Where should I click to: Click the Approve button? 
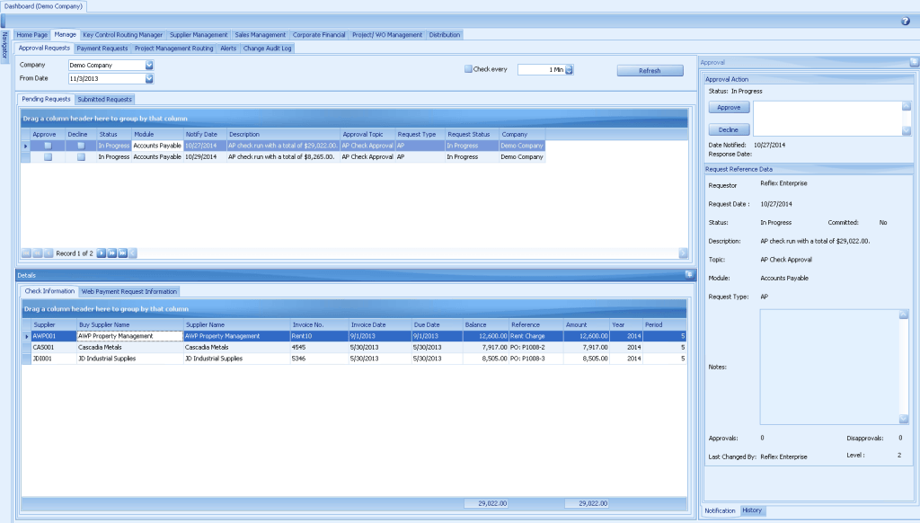pos(729,108)
